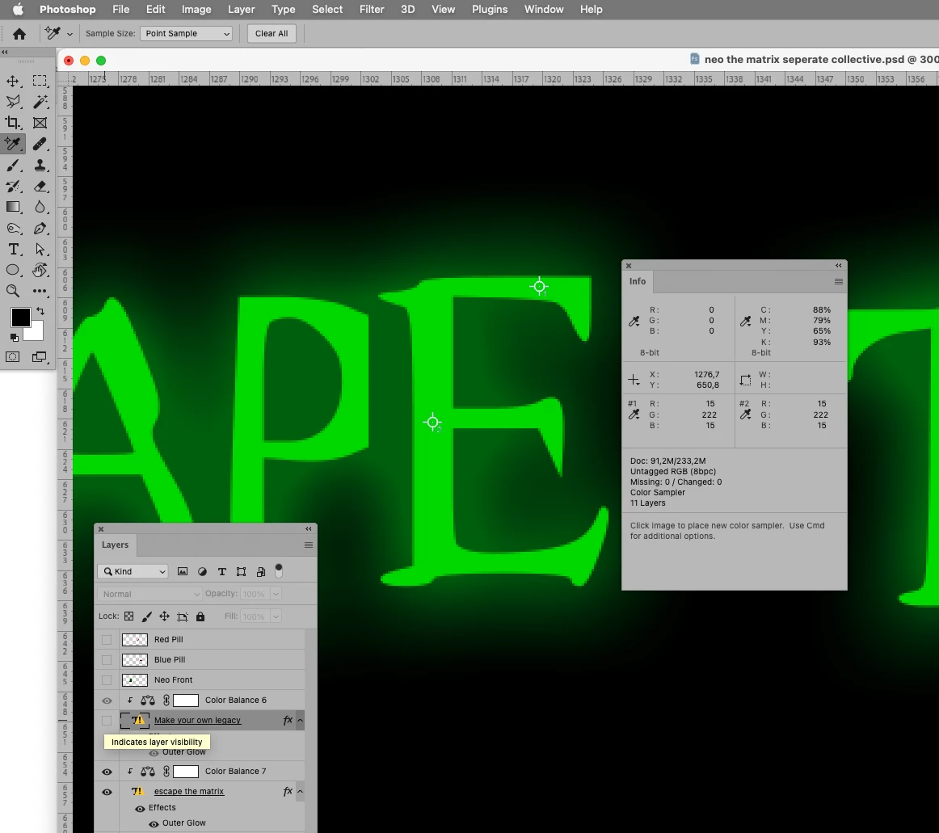939x833 pixels.
Task: Open the blend mode Normal dropdown
Action: click(x=149, y=594)
